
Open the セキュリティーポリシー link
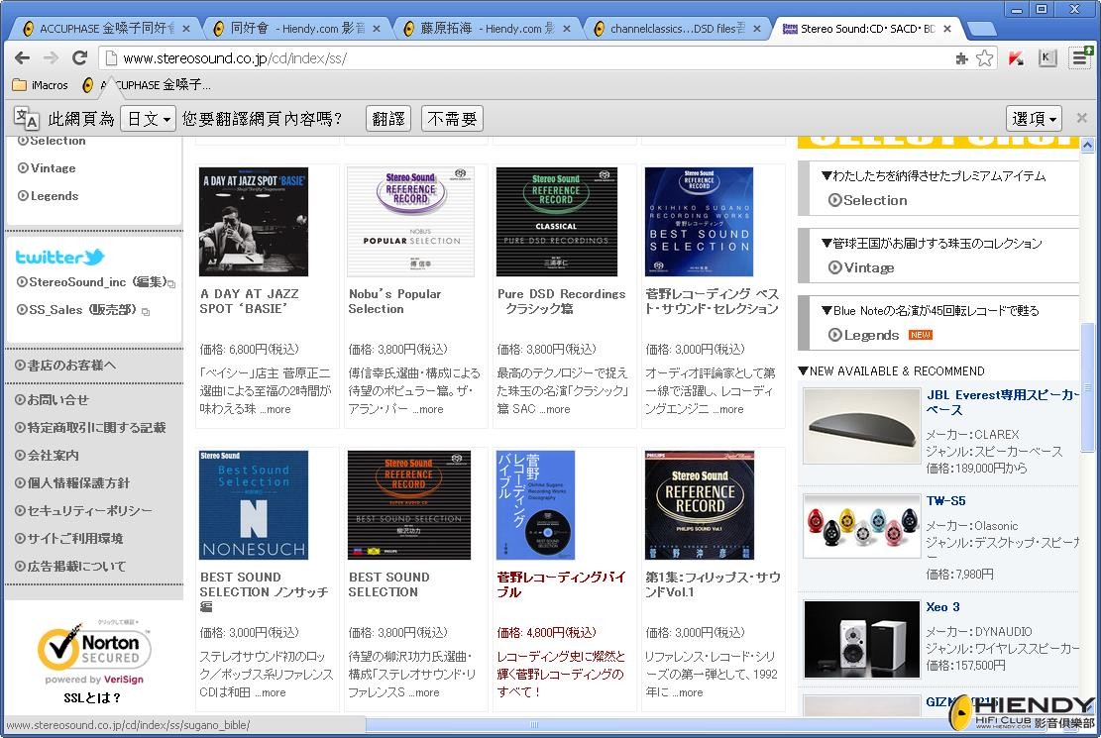point(83,510)
